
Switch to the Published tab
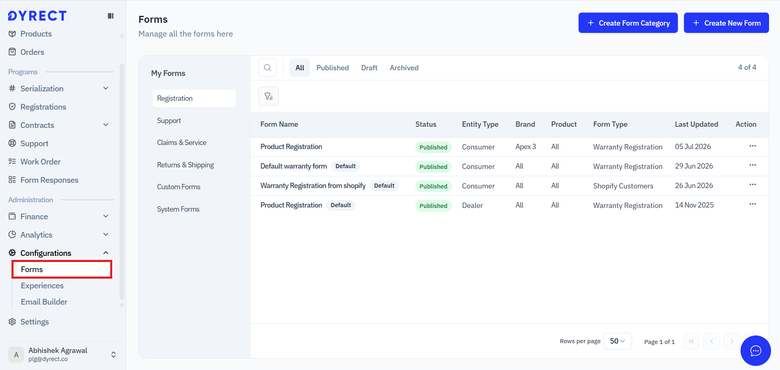[332, 68]
